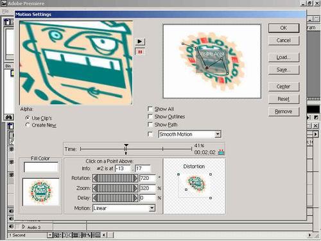
Task: Open the 1 Second time unit dropdown
Action: pyautogui.click(x=49, y=235)
